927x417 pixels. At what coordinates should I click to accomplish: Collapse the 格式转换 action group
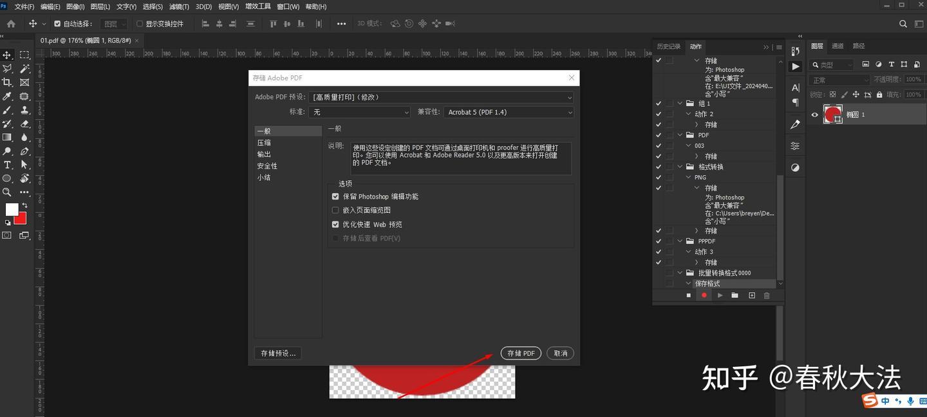(x=680, y=166)
